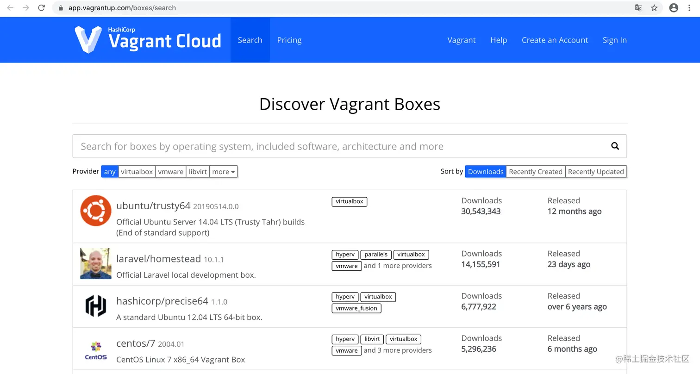Click the 5,296,236 downloads count
Viewport: 700px width, 374px height.
[x=479, y=349]
